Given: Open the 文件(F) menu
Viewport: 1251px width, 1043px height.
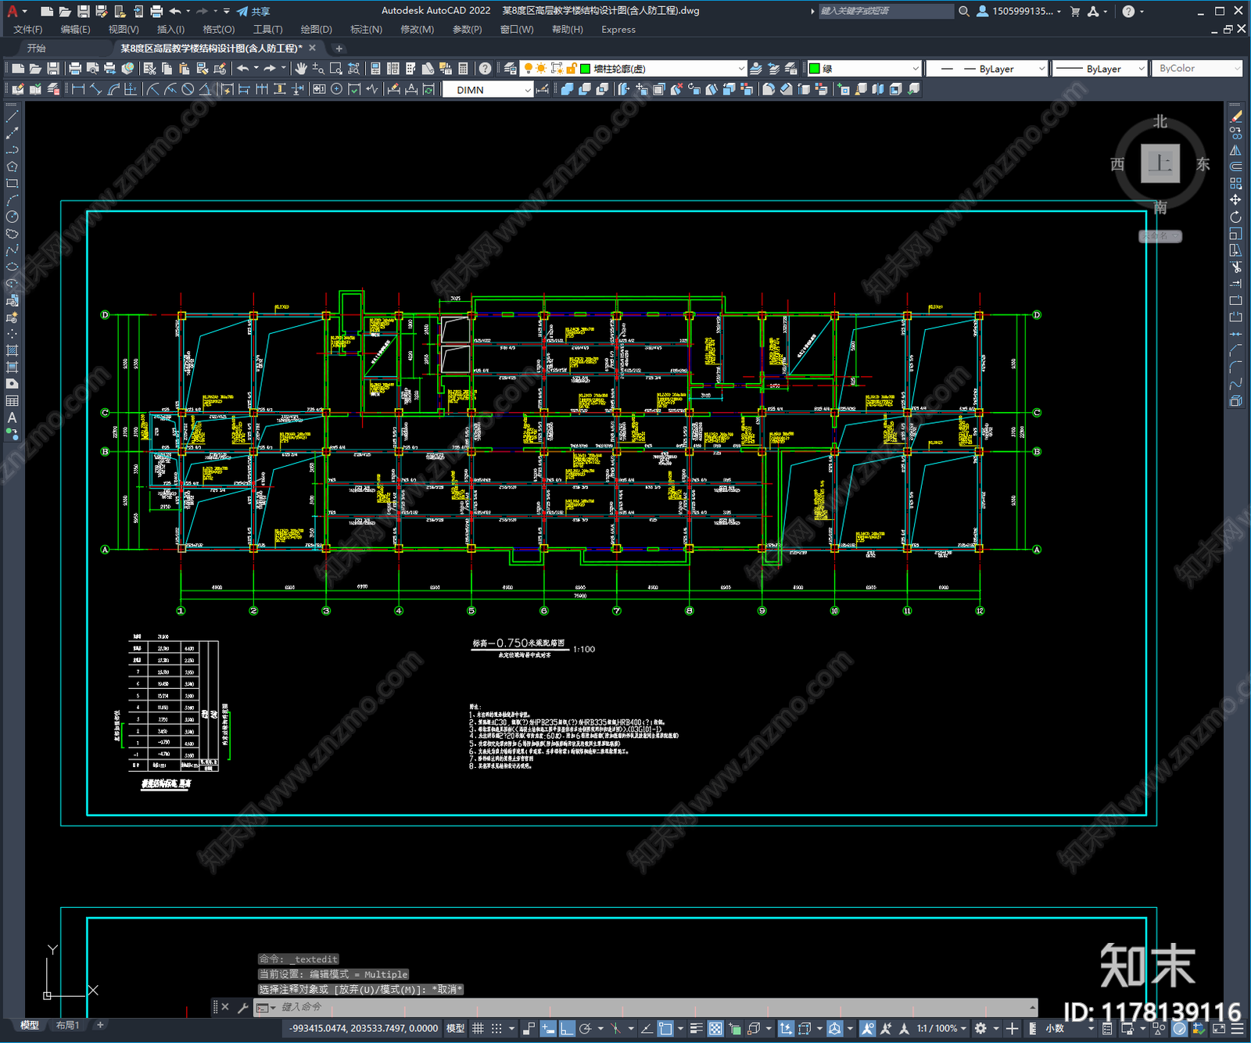Looking at the screenshot, I should tap(28, 30).
